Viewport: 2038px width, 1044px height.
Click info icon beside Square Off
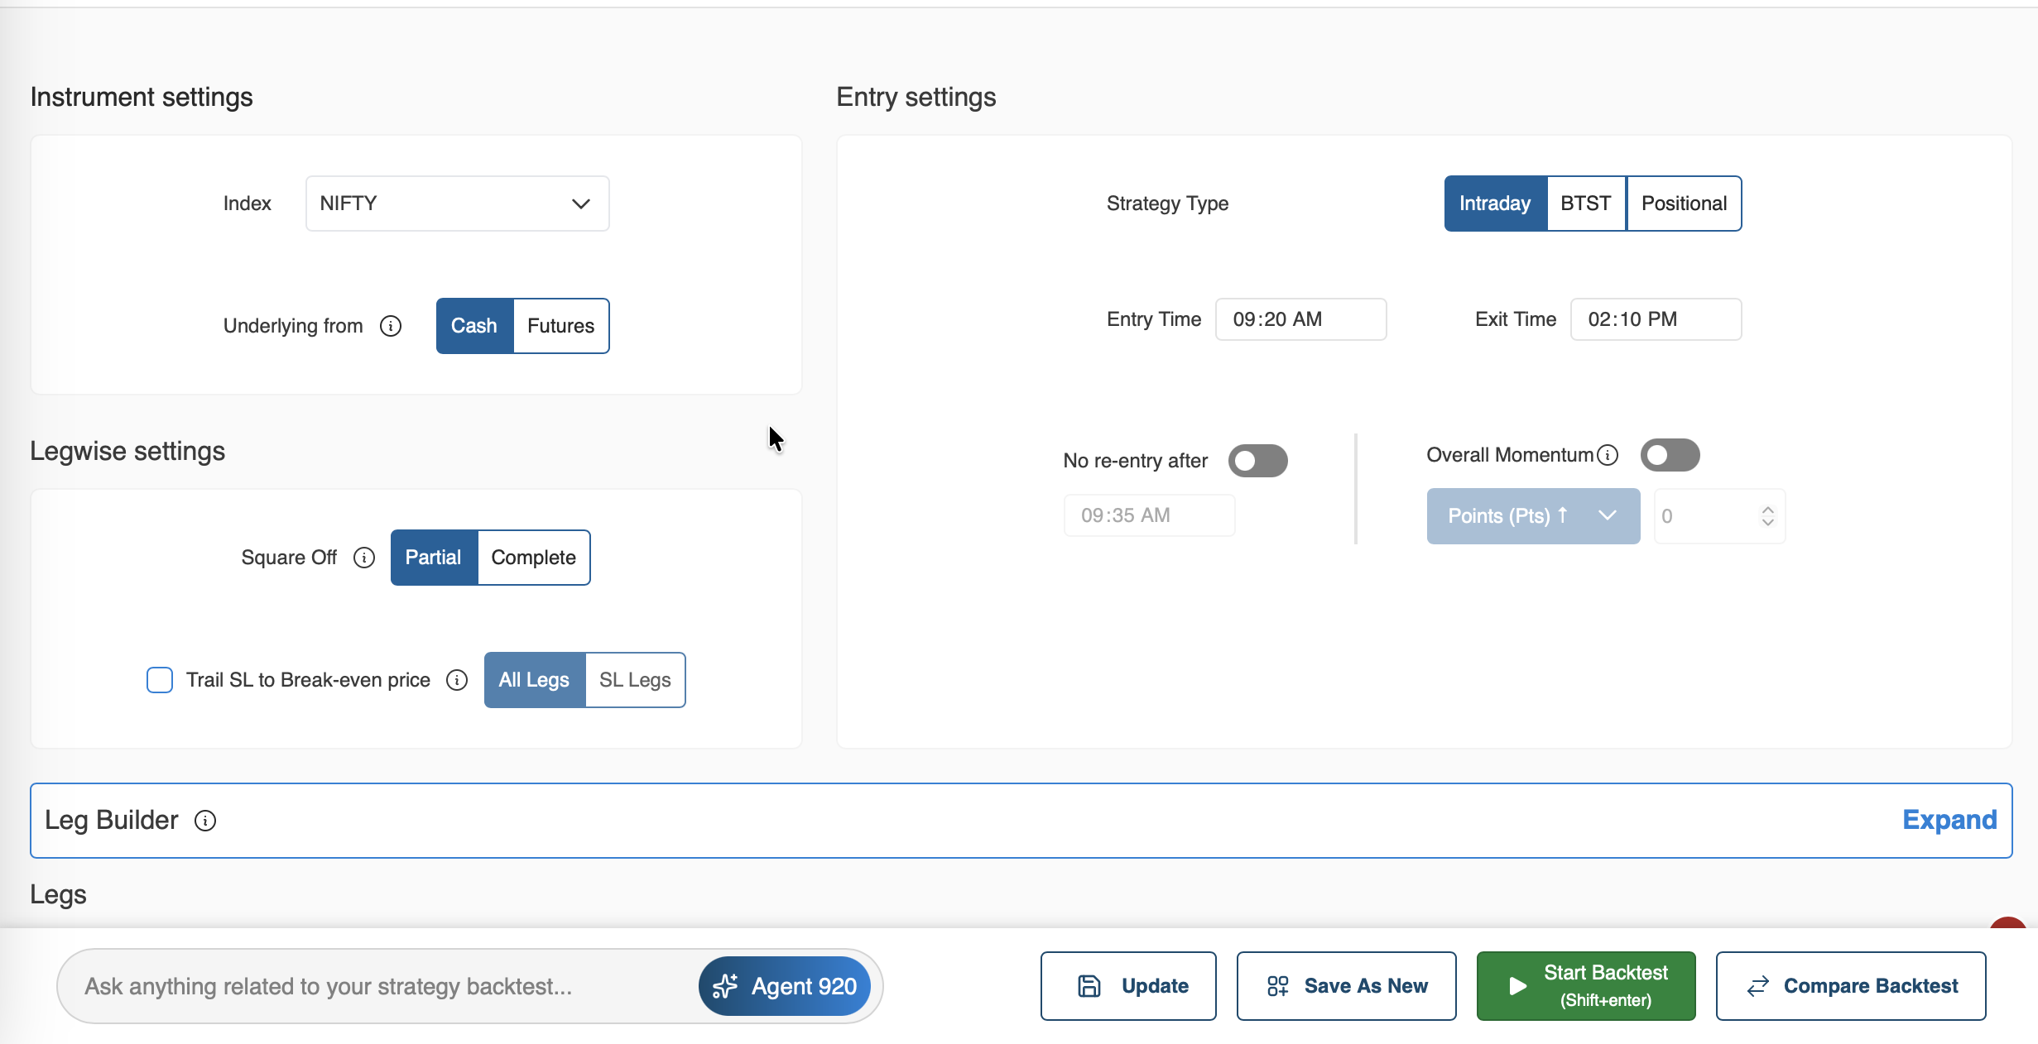(364, 558)
